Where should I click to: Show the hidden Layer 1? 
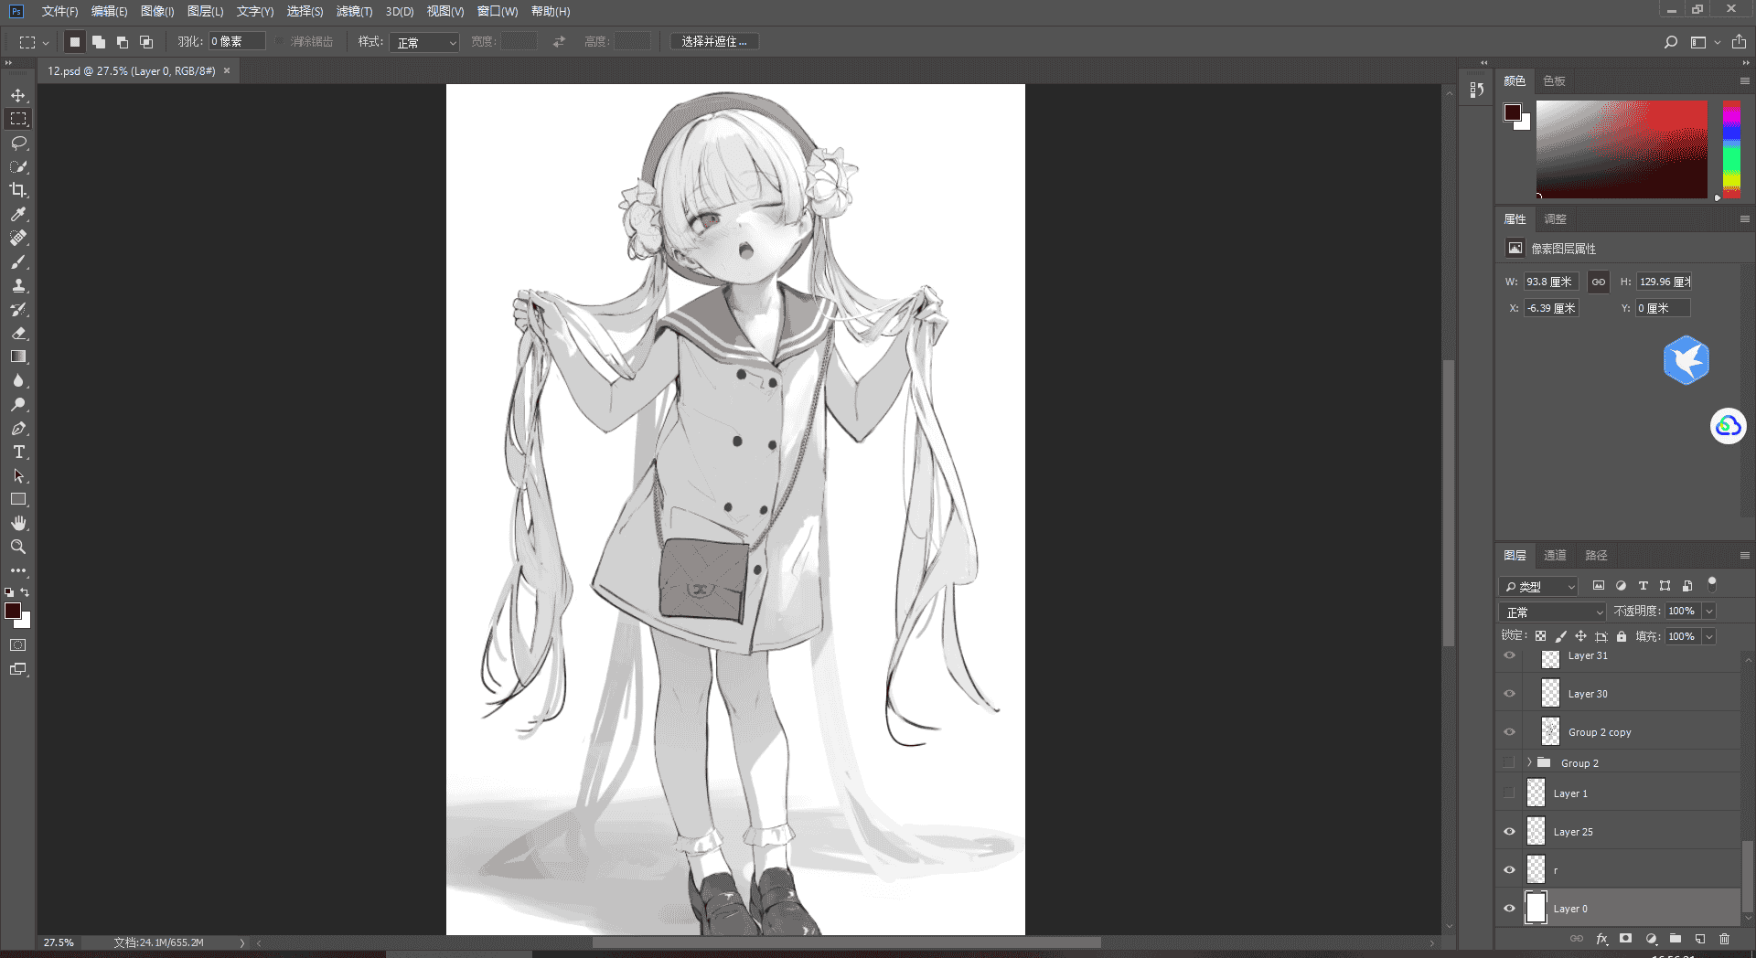pyautogui.click(x=1509, y=793)
